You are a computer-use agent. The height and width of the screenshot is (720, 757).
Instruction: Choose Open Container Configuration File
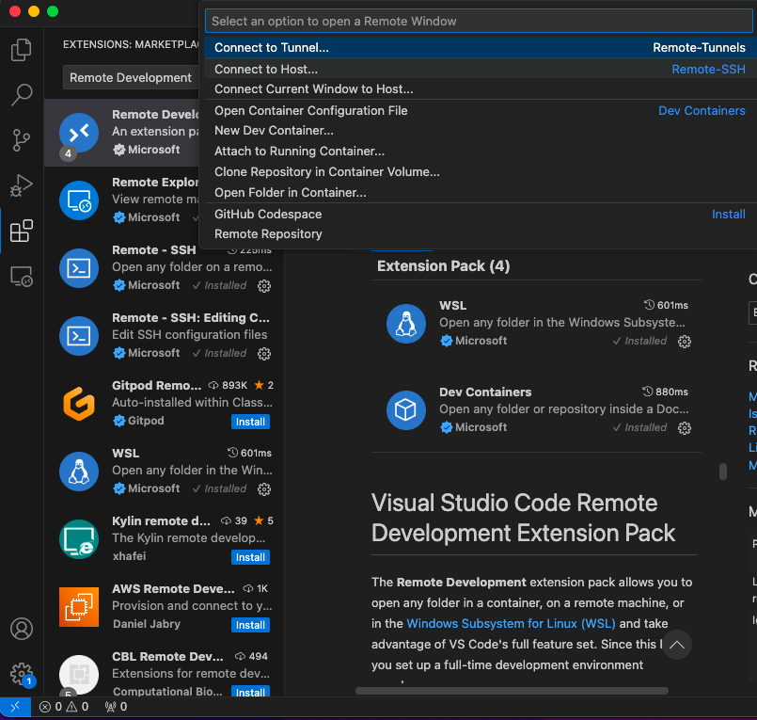tap(481, 111)
